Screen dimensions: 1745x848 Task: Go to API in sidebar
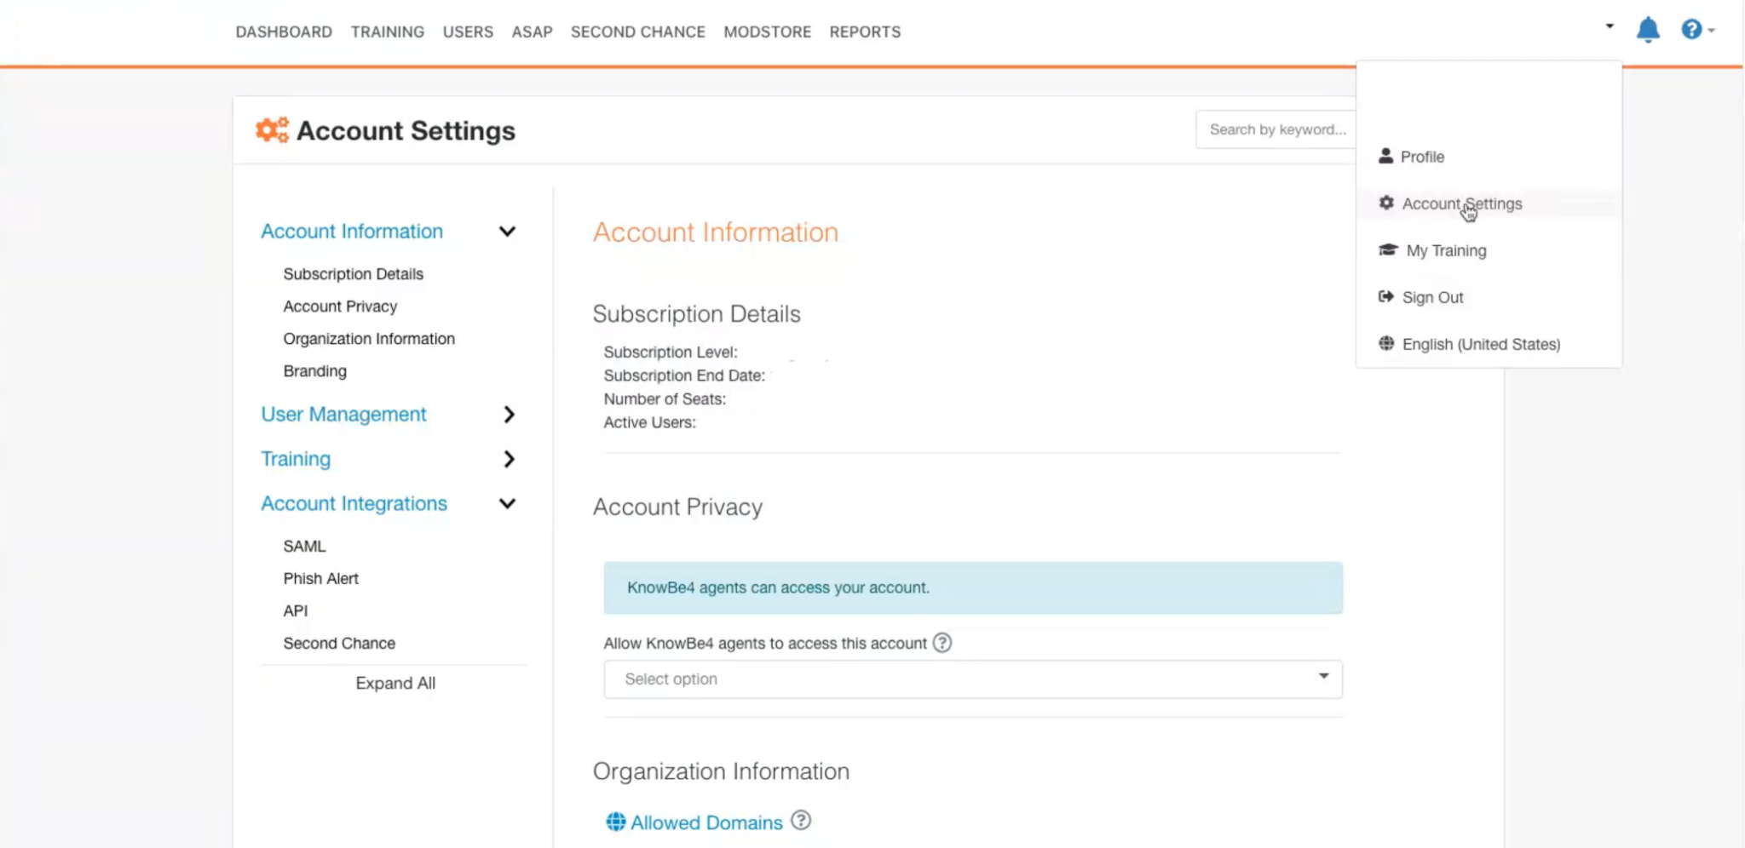296,610
